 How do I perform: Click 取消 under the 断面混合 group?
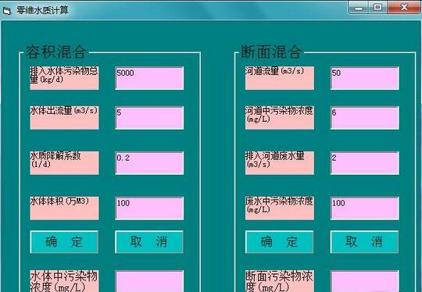(x=364, y=242)
